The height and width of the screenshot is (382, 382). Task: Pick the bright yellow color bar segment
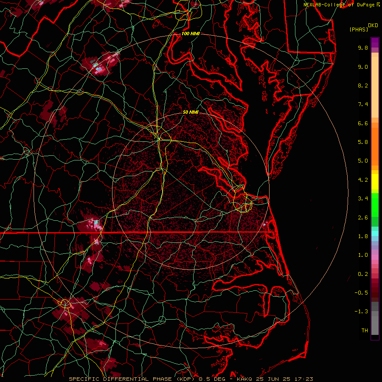[375, 182]
